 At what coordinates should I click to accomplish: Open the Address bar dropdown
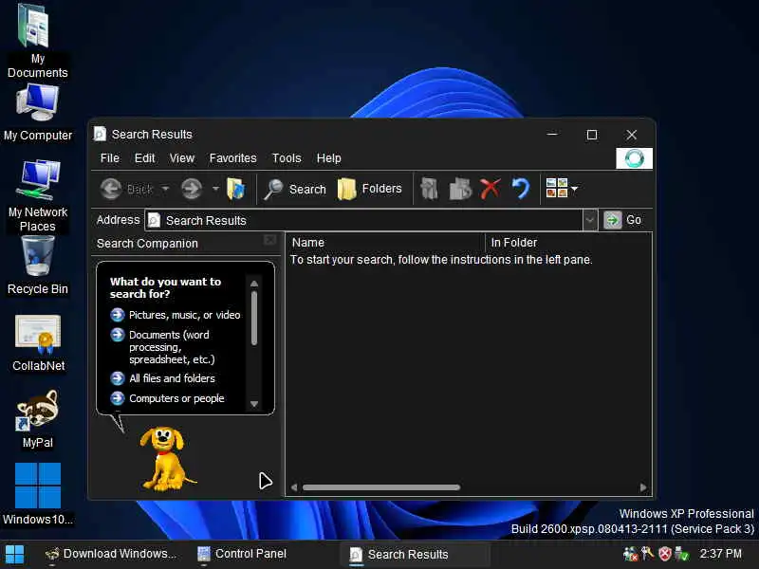pos(589,220)
